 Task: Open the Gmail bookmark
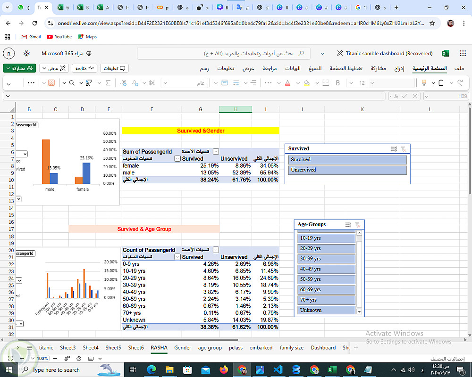[31, 37]
